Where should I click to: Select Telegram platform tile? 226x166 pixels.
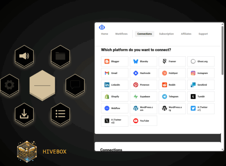(172, 97)
